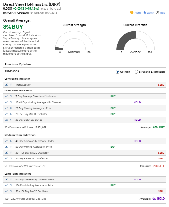Click dollar icon for 20 - 100 Day MACD Oscillator
The width and height of the screenshot is (169, 207).
point(11,153)
